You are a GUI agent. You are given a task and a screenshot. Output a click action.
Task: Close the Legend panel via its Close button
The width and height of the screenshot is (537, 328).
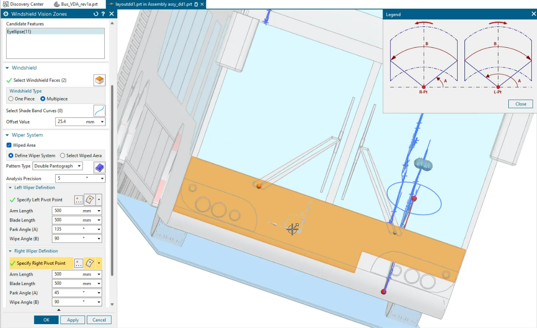coord(520,104)
